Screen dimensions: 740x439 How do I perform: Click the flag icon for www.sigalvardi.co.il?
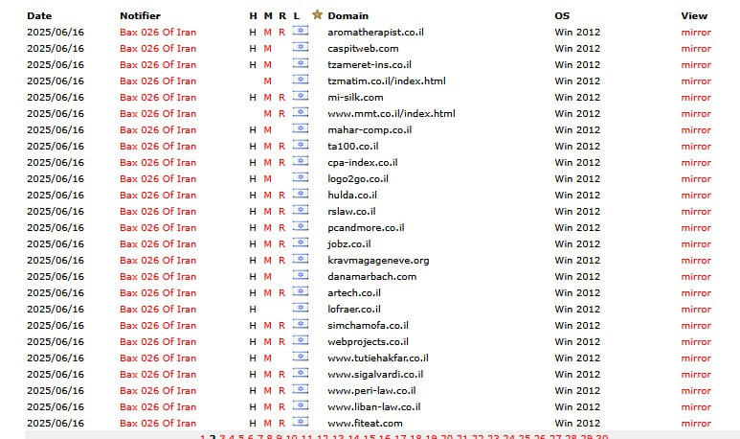pyautogui.click(x=301, y=373)
